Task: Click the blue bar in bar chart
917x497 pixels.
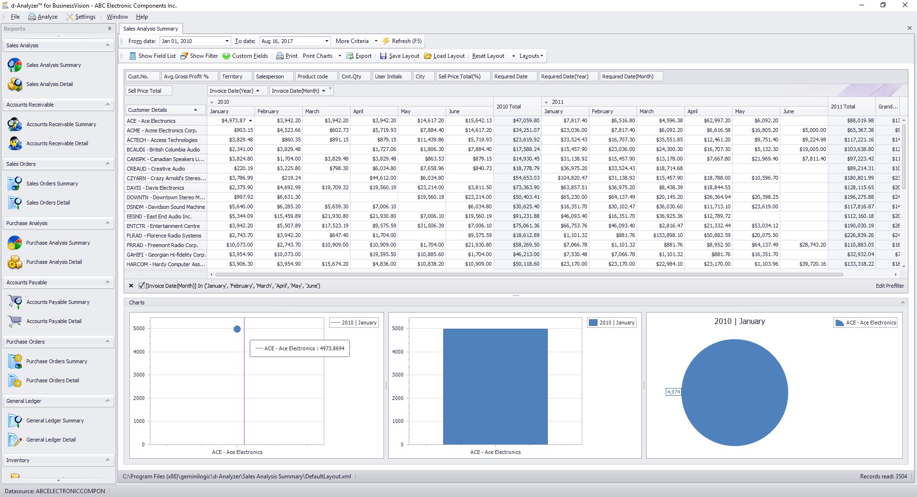Action: click(x=495, y=387)
